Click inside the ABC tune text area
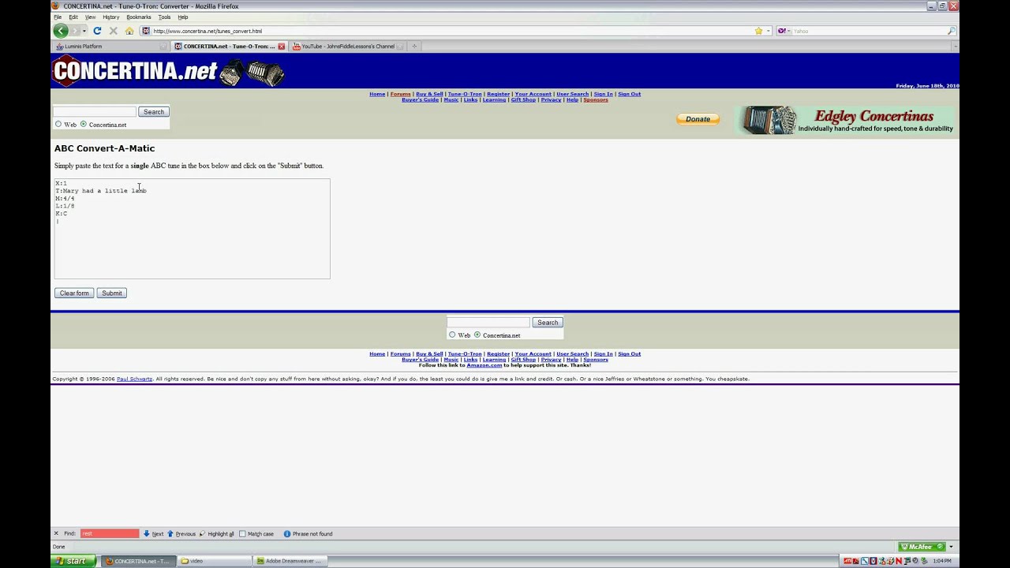The width and height of the screenshot is (1010, 568). pos(192,229)
